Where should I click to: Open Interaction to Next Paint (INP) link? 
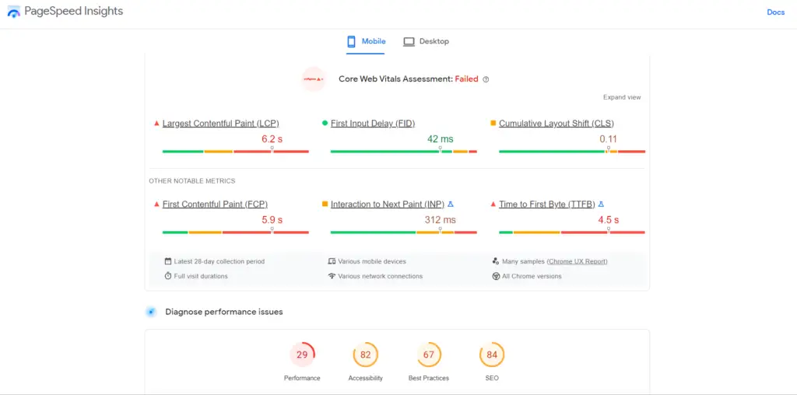tap(388, 204)
